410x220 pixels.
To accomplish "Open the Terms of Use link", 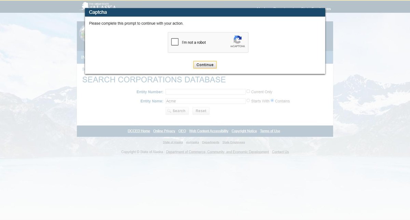I will tap(270, 131).
